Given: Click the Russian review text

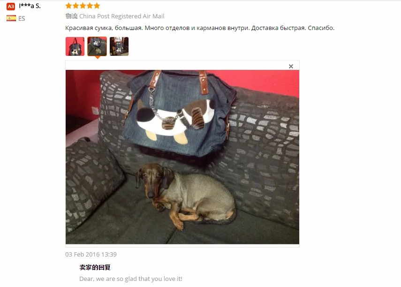Looking at the screenshot, I should (x=200, y=28).
